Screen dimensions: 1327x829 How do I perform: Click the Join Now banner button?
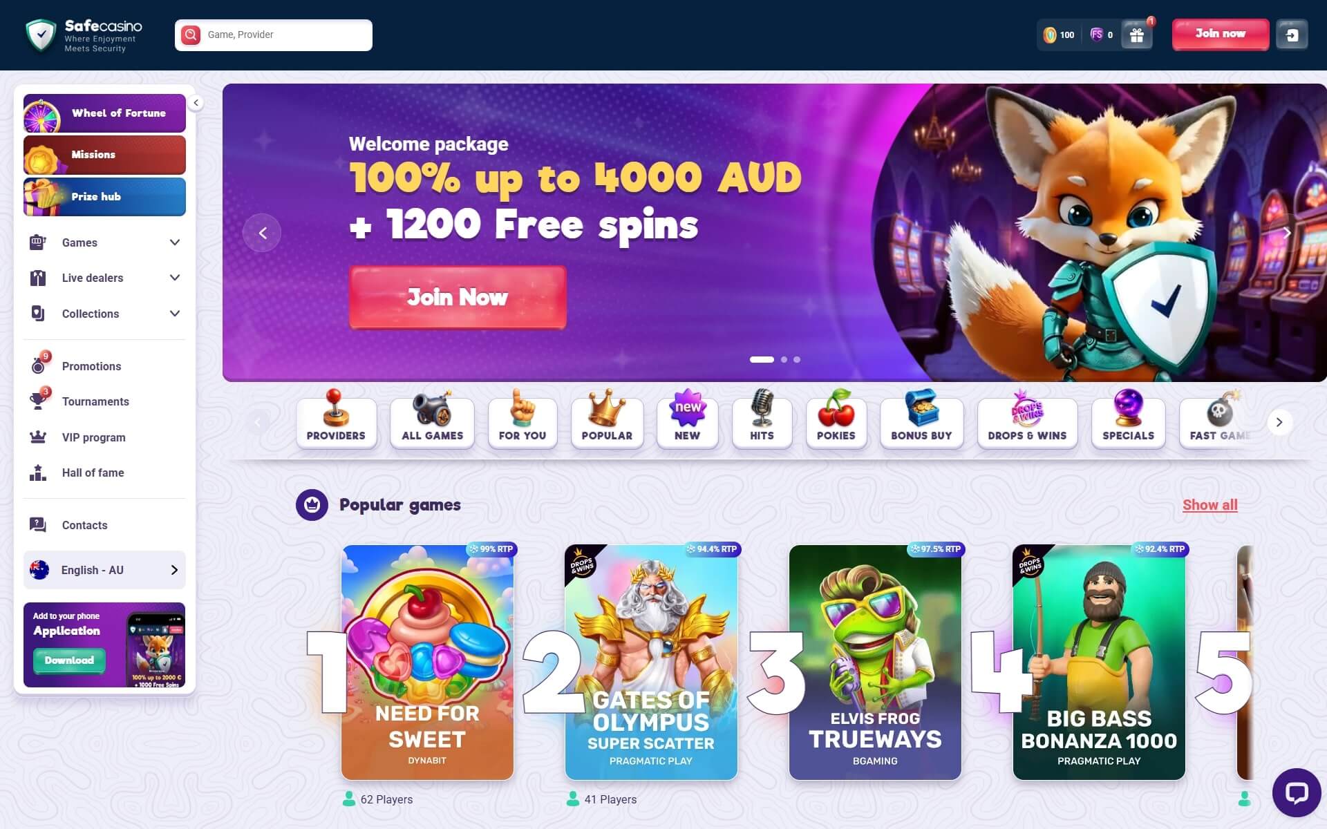[x=458, y=297]
